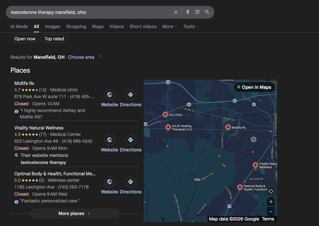Get directions to Vitality Natural Wellness
The width and height of the screenshot is (319, 226).
click(131, 140)
